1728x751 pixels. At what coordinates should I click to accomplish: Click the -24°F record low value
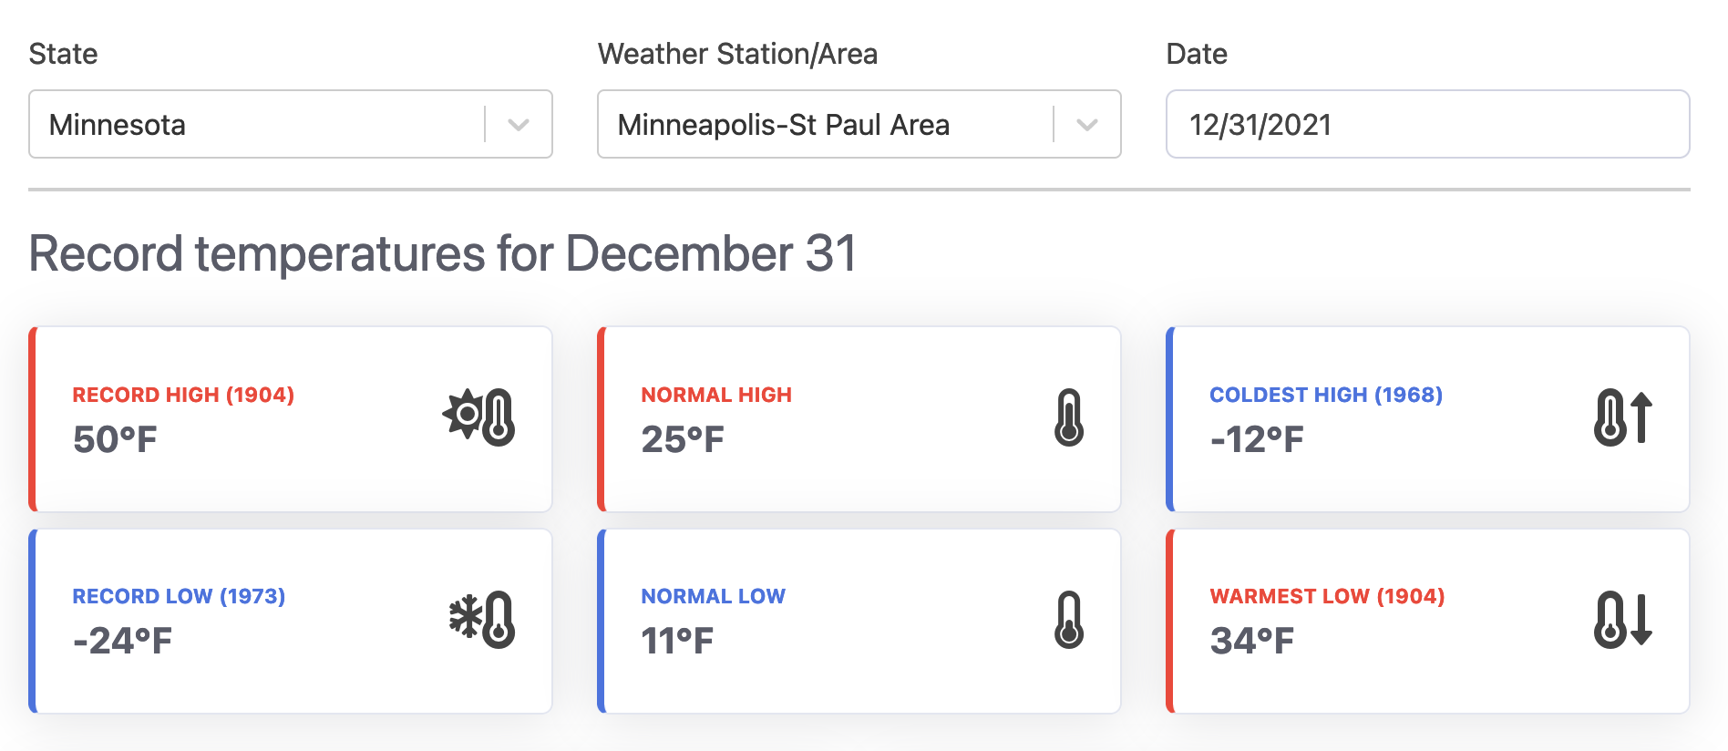[x=122, y=641]
